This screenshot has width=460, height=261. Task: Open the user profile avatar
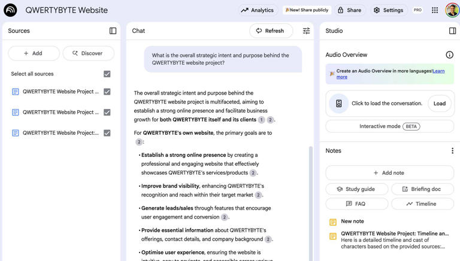point(452,10)
